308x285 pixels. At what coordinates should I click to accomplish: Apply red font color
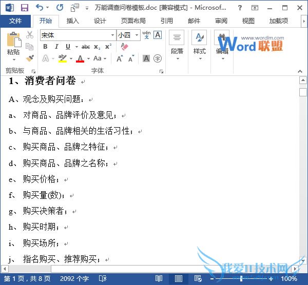(x=80, y=58)
